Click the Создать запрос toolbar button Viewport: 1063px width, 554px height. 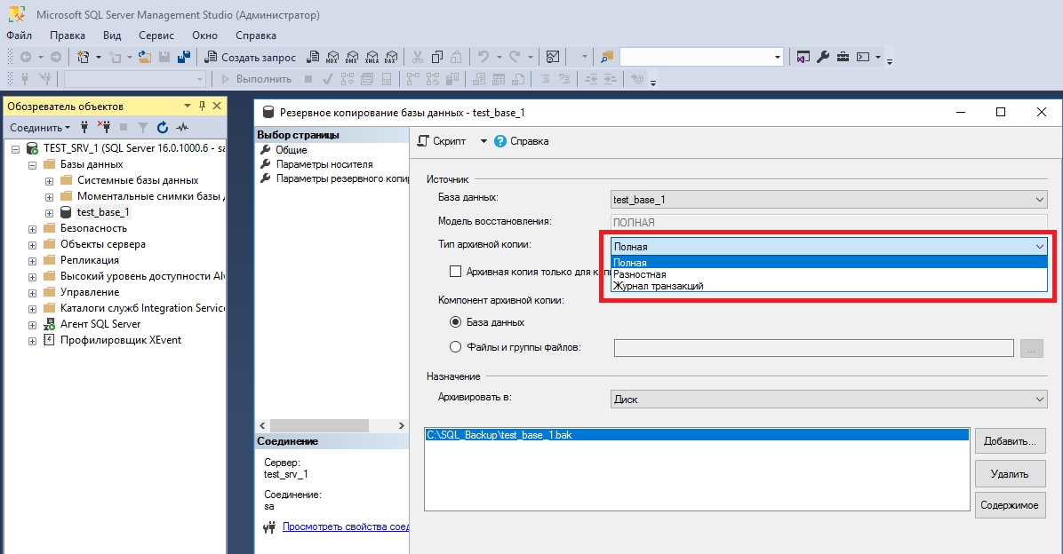click(251, 57)
